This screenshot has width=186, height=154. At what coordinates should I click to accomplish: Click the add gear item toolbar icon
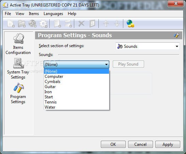(43, 24)
